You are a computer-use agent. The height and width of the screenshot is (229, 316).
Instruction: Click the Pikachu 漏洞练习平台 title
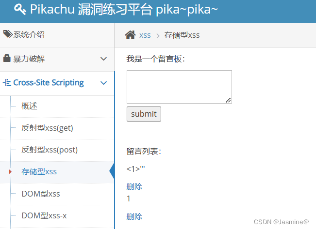tap(124, 9)
